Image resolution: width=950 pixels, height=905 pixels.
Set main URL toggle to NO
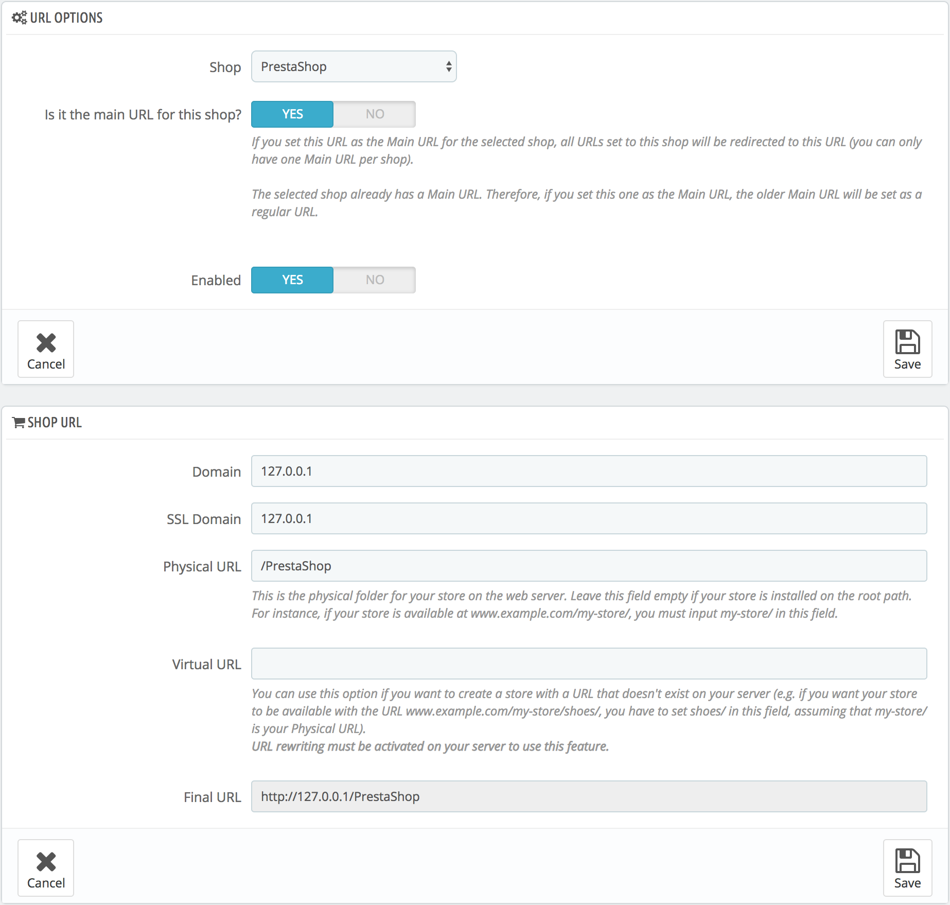[x=375, y=114]
